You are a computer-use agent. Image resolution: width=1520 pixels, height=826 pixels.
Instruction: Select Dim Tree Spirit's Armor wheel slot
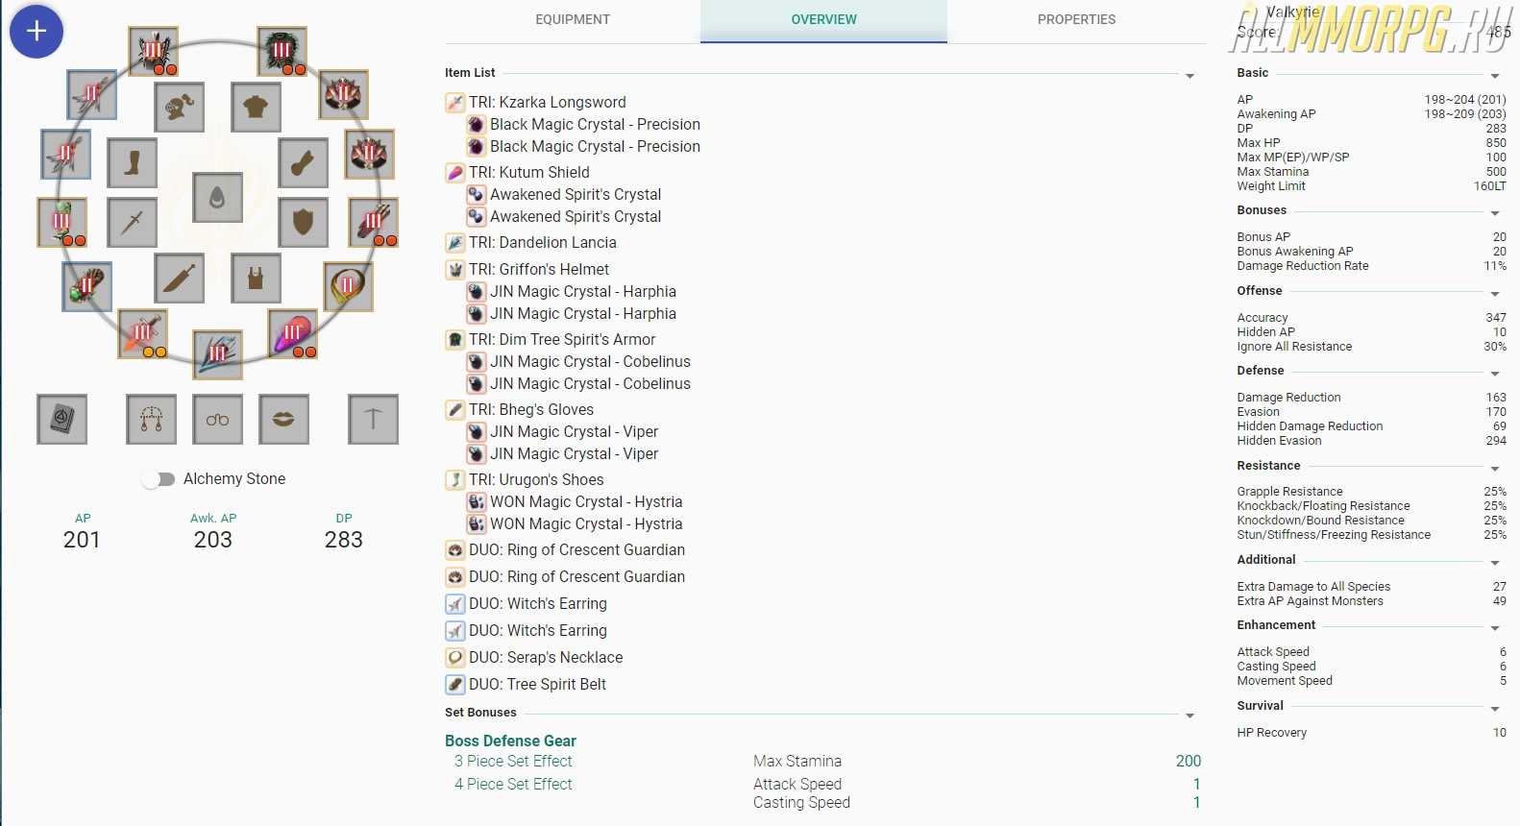coord(282,52)
